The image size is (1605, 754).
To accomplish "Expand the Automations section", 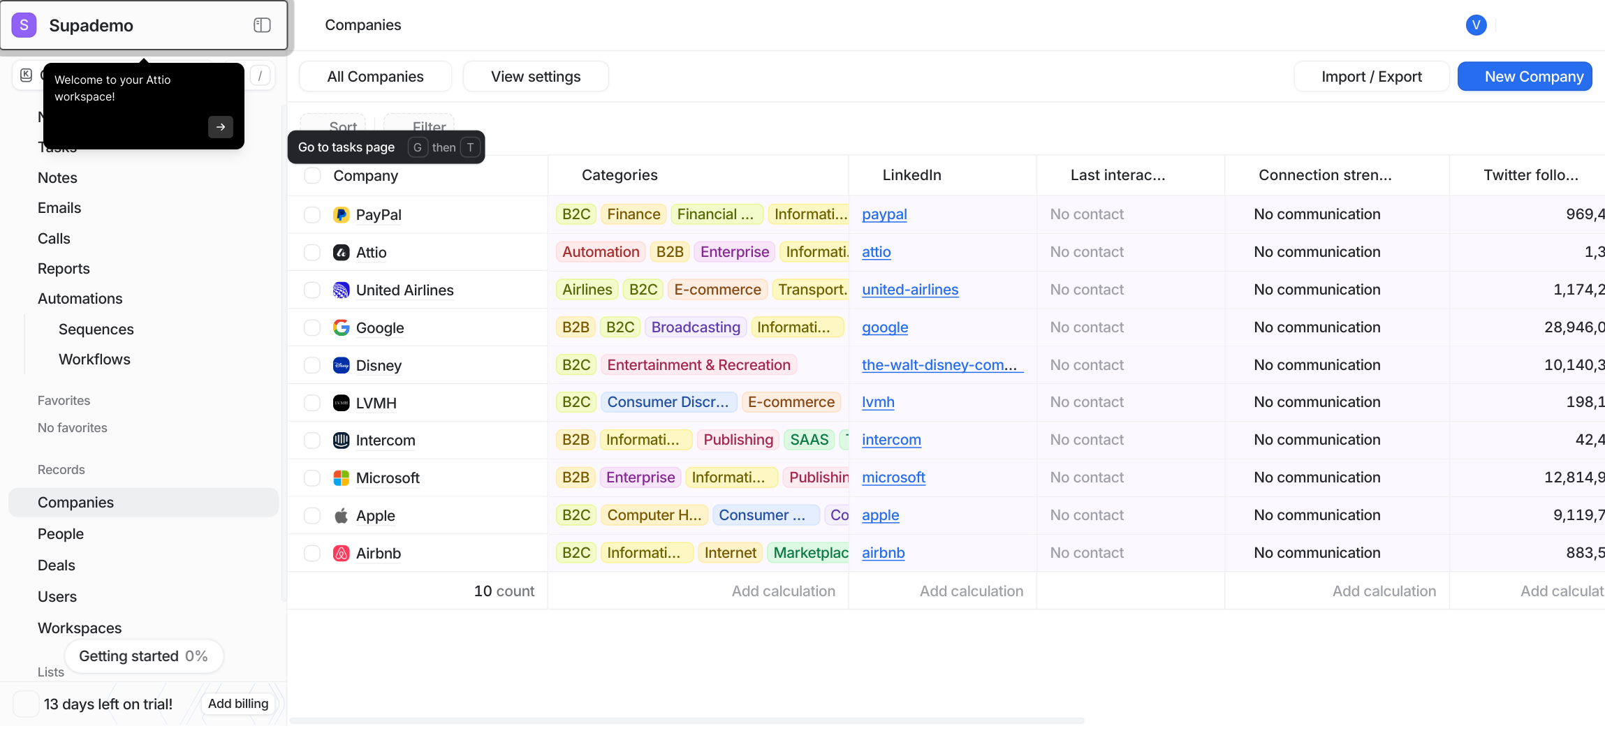I will [x=80, y=298].
